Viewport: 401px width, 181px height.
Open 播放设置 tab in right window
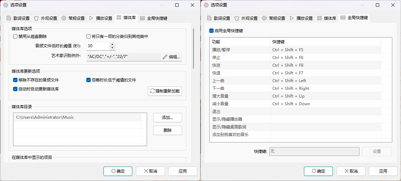pos(301,18)
